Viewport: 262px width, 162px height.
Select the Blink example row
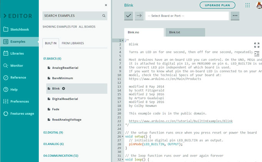77,89
